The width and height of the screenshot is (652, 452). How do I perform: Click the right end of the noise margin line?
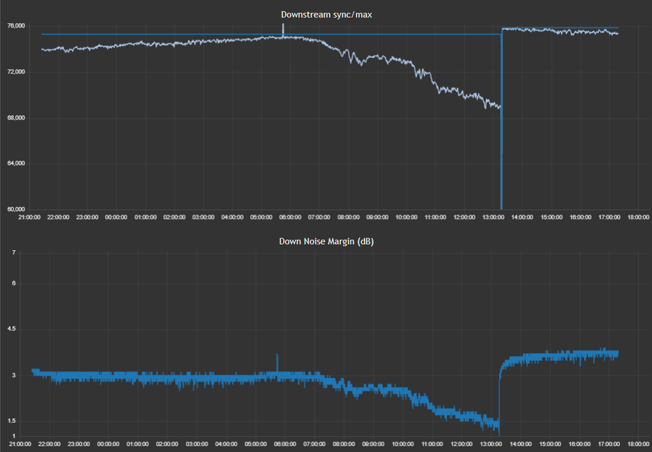point(617,354)
